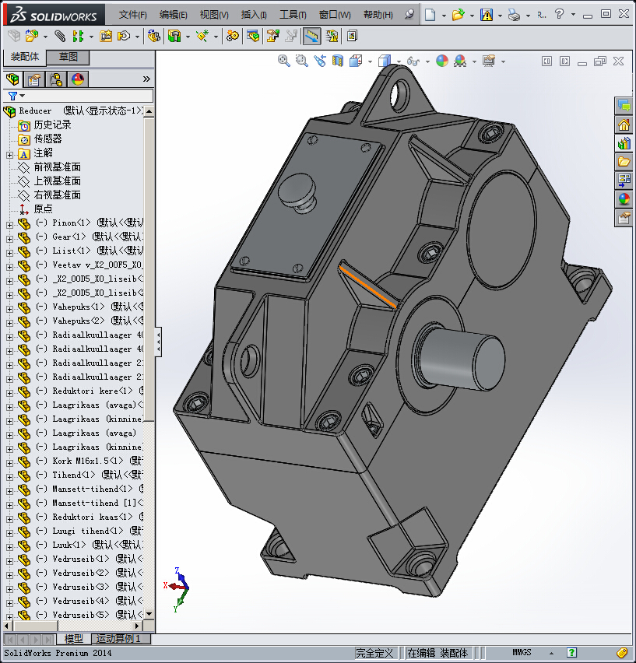Click the Mate paperclip icon
This screenshot has width=636, height=663.
(60, 36)
